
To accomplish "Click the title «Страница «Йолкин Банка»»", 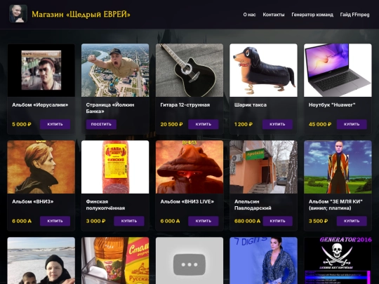I will (x=110, y=108).
